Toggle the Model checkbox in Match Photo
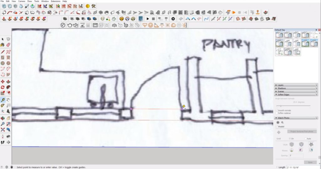 [x=277, y=127]
